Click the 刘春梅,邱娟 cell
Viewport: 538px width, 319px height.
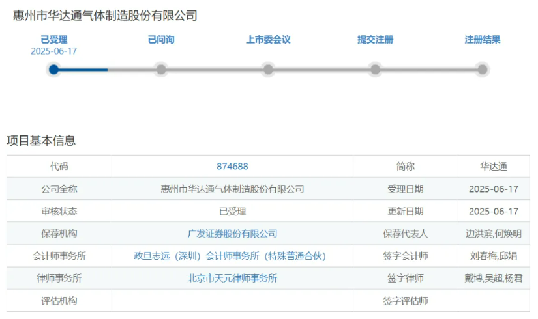click(x=494, y=256)
